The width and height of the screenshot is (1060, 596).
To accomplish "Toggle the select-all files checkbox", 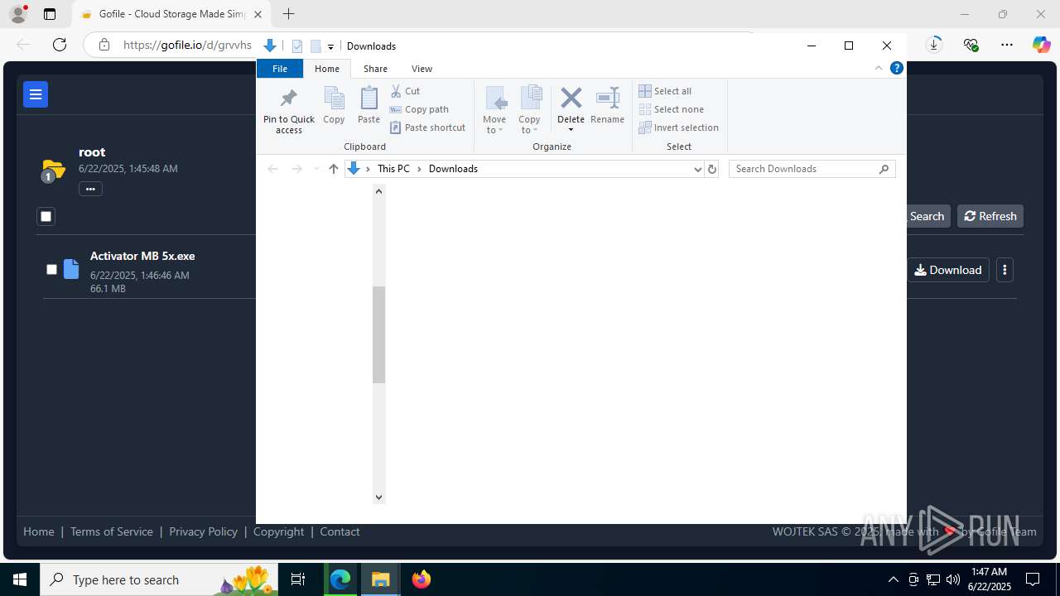I will coord(46,217).
